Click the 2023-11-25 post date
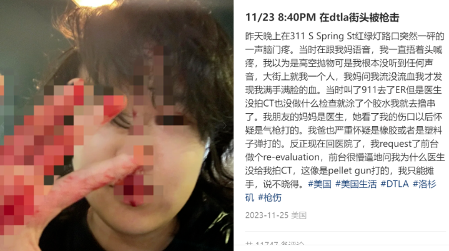The width and height of the screenshot is (449, 251). tap(267, 215)
